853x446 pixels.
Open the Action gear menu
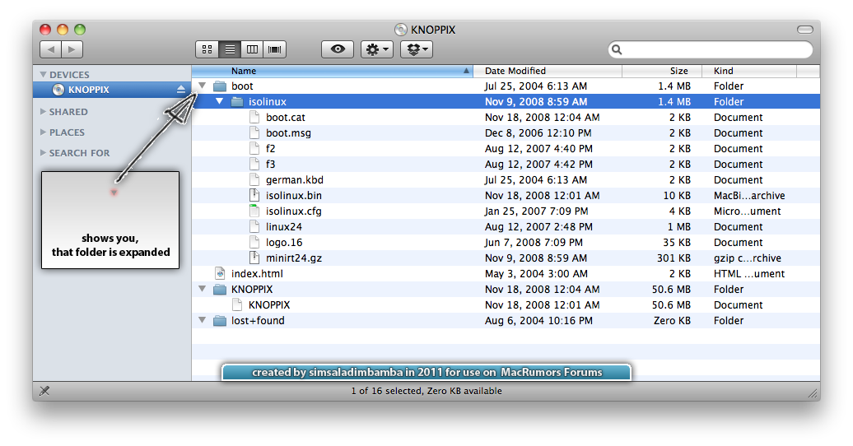tap(376, 49)
